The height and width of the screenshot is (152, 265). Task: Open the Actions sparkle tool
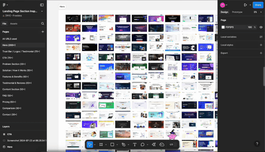tap(154, 145)
